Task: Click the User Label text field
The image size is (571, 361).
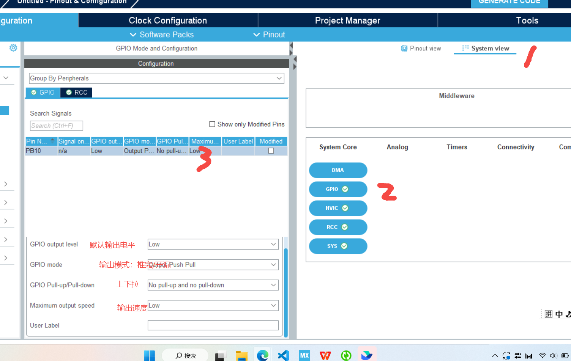Action: point(213,325)
